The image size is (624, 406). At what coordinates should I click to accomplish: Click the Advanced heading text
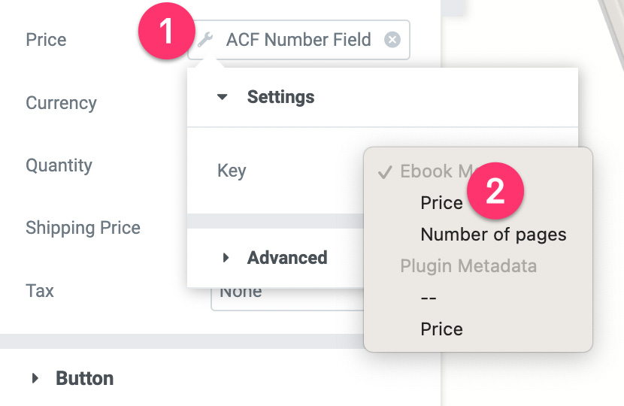tap(287, 258)
